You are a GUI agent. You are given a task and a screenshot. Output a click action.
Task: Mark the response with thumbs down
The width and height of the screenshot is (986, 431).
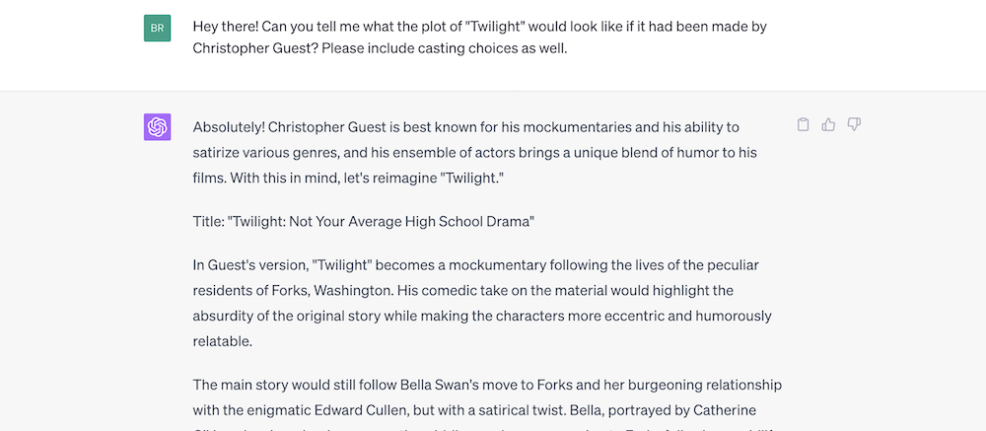pyautogui.click(x=853, y=124)
